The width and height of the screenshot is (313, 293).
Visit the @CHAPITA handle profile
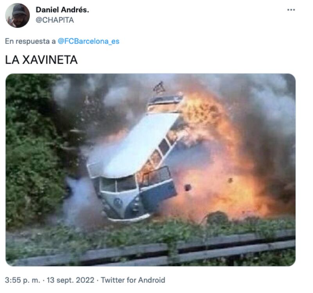55,20
